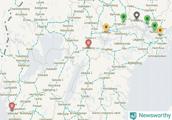The width and height of the screenshot is (172, 120).
Task: Click the Newsworthy logo icon
Action: click(133, 116)
